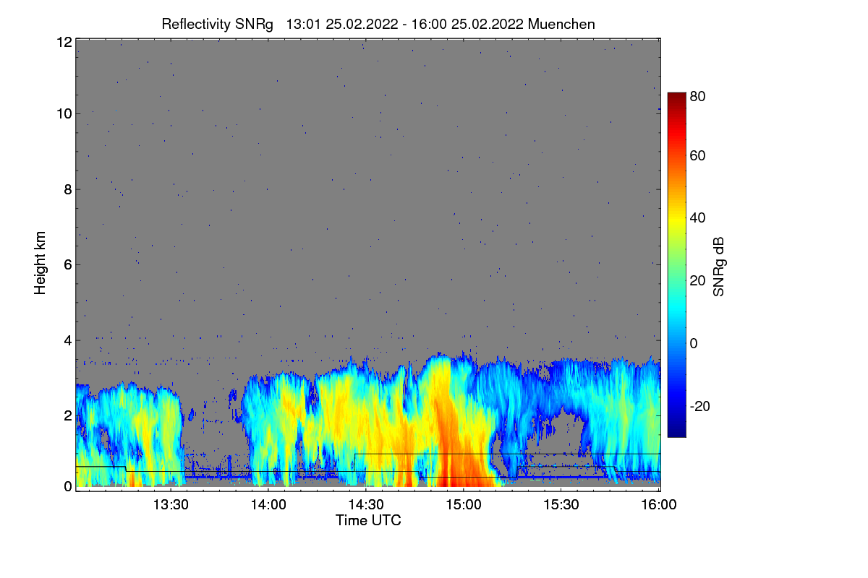This screenshot has height=578, width=868.
Task: Click the '16:00' time tick label
Action: (x=659, y=505)
